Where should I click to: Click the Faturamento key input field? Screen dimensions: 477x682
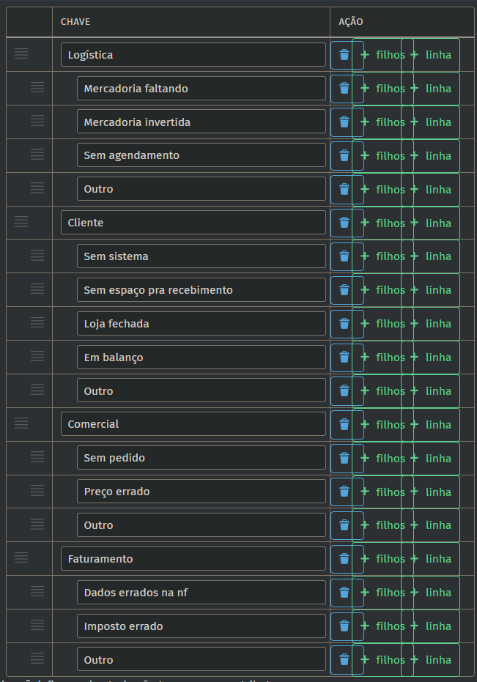(193, 558)
